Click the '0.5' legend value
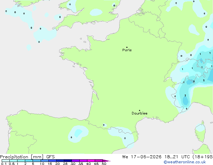The height and width of the screenshot is (165, 213). [12, 164]
